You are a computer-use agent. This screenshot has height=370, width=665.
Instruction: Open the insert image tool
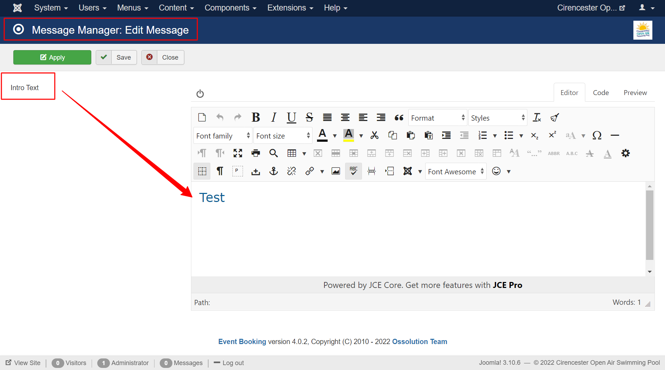tap(336, 171)
